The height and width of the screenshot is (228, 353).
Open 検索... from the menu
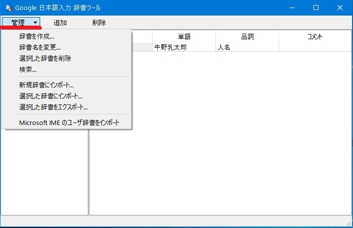click(x=67, y=69)
